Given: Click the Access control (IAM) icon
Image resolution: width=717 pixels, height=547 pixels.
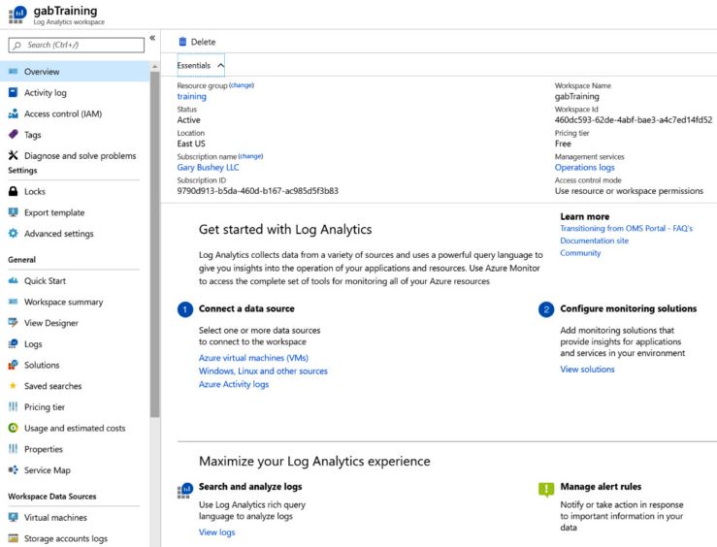Looking at the screenshot, I should [14, 113].
